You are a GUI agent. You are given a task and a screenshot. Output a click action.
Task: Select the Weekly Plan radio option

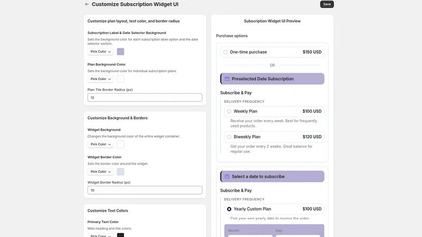(x=229, y=111)
